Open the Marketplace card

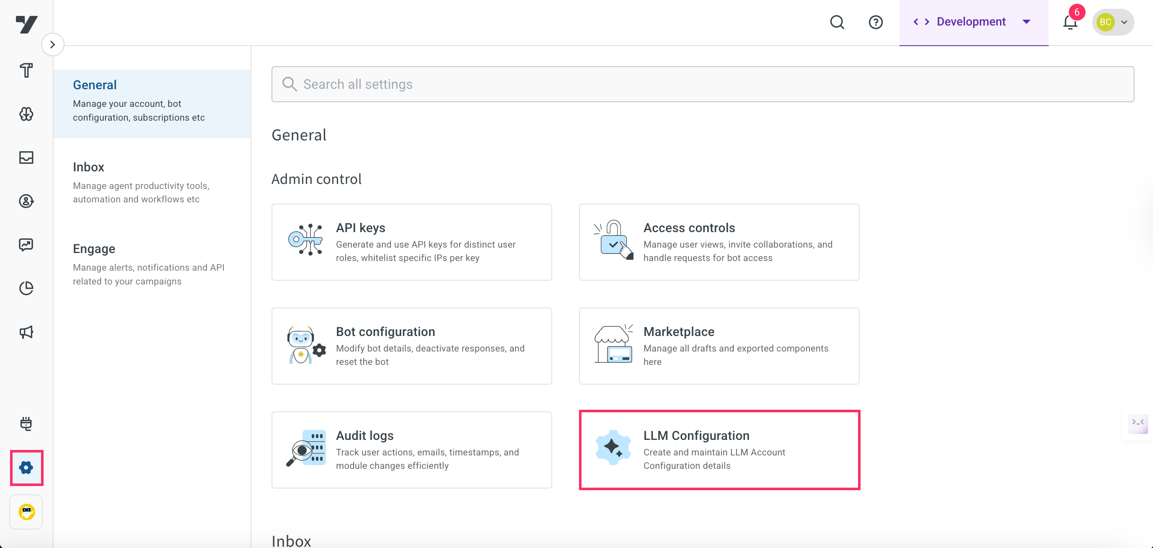[719, 346]
